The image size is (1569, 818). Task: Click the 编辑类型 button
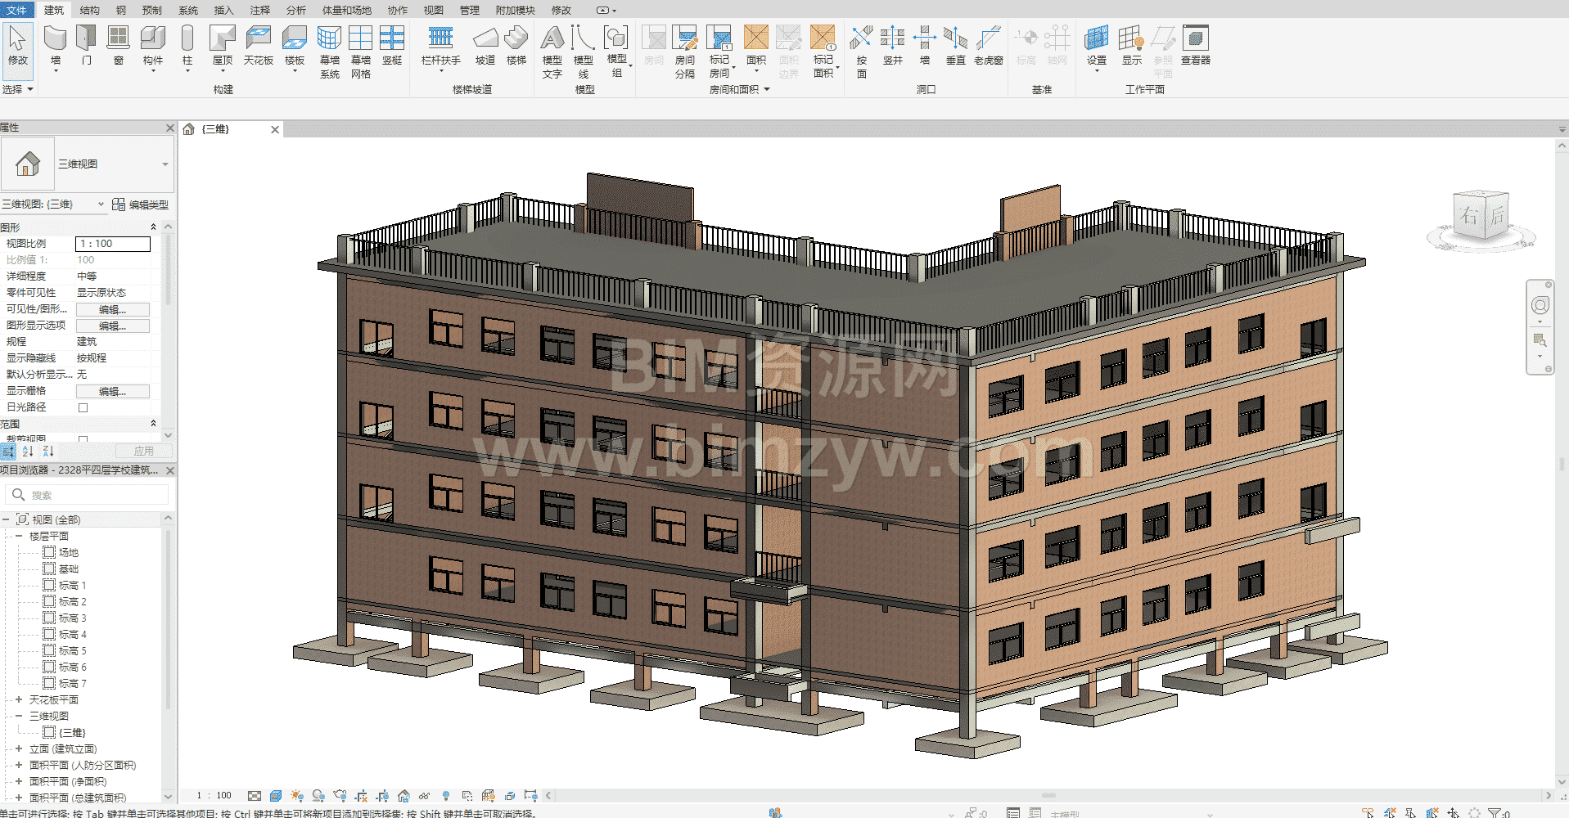[140, 204]
